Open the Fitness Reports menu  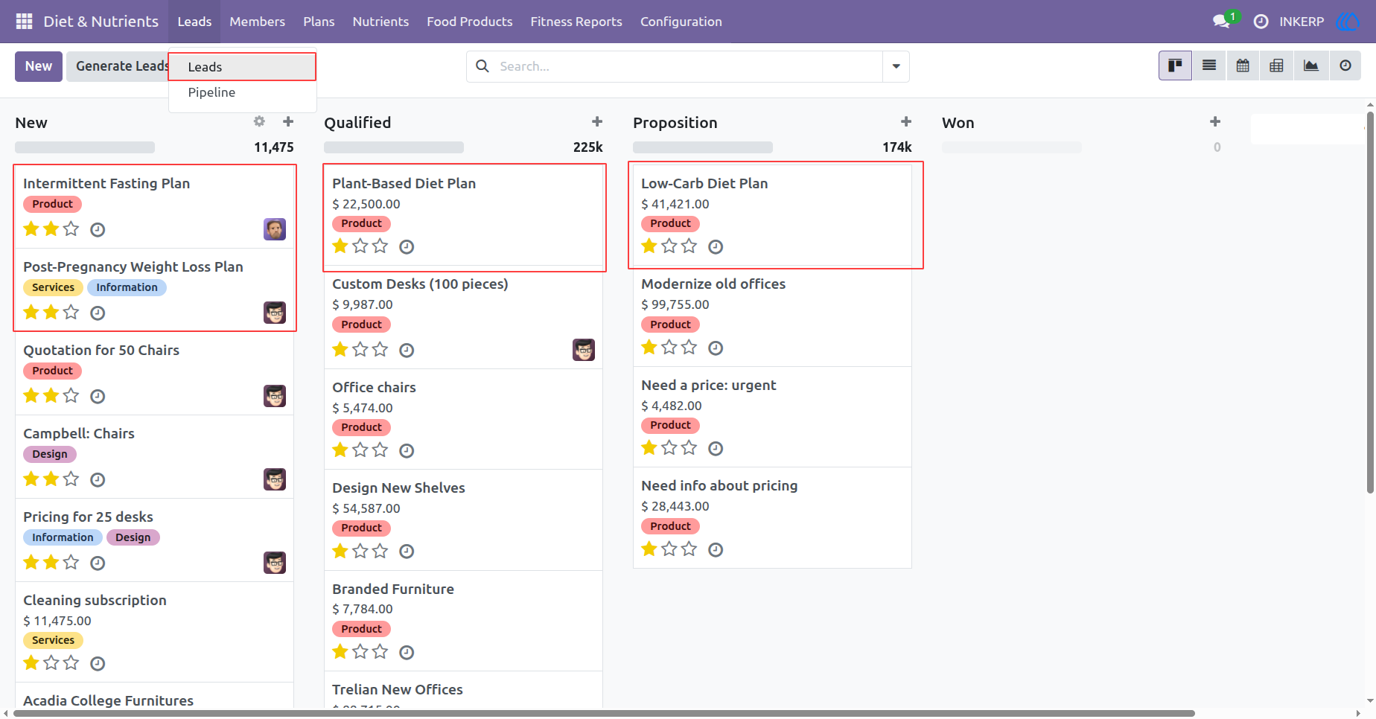tap(576, 22)
